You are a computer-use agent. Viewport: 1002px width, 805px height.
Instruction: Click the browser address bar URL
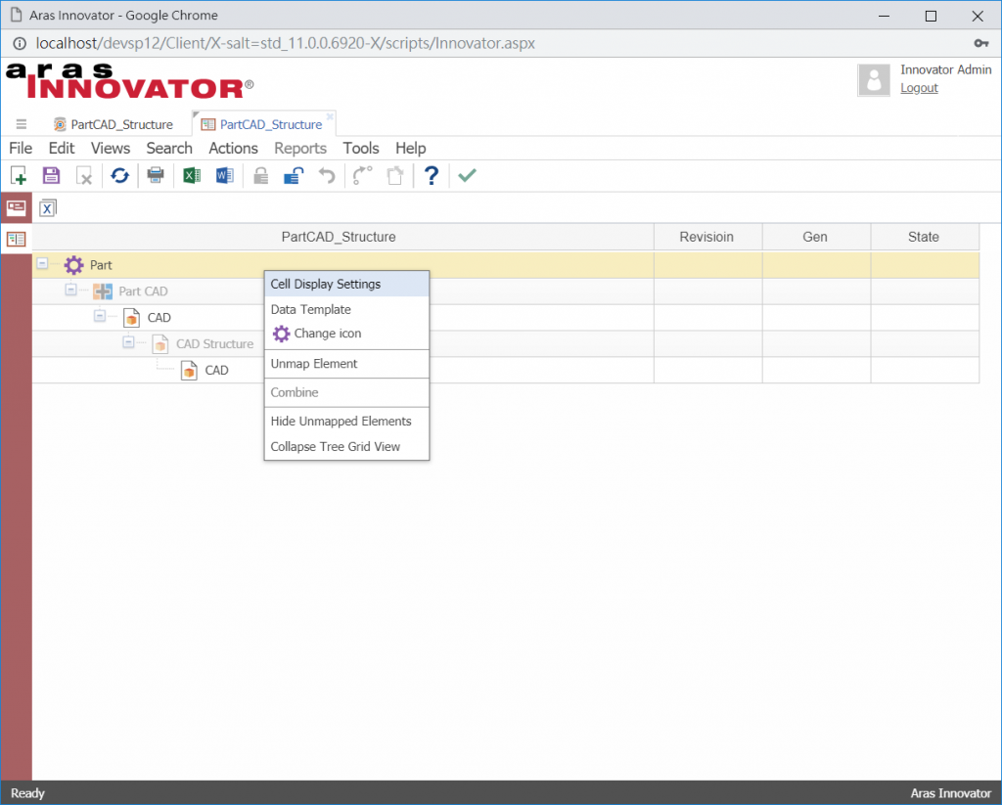(x=286, y=43)
